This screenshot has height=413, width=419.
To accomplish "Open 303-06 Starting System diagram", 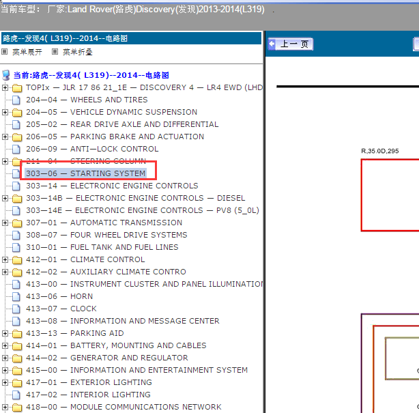I will (x=86, y=173).
